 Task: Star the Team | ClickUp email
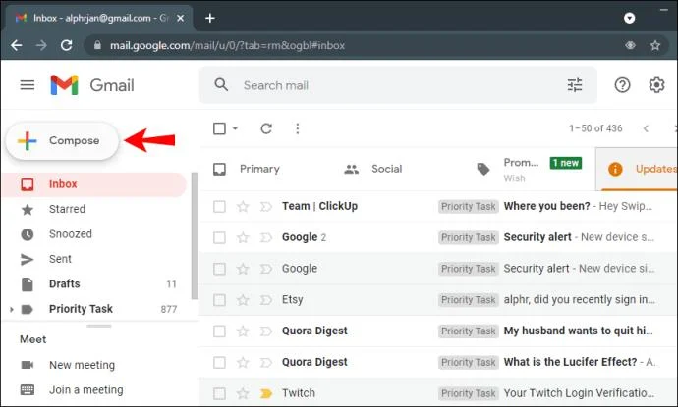tap(243, 206)
